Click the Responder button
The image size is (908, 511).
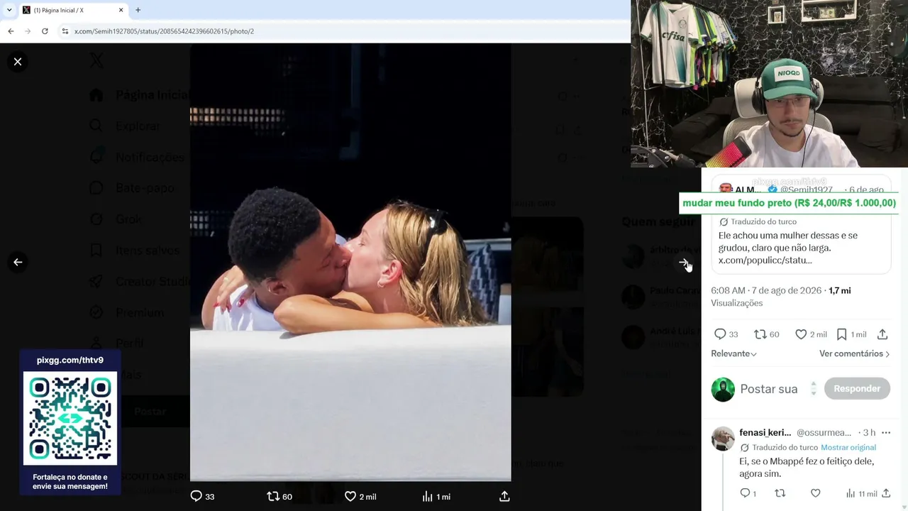pyautogui.click(x=857, y=389)
